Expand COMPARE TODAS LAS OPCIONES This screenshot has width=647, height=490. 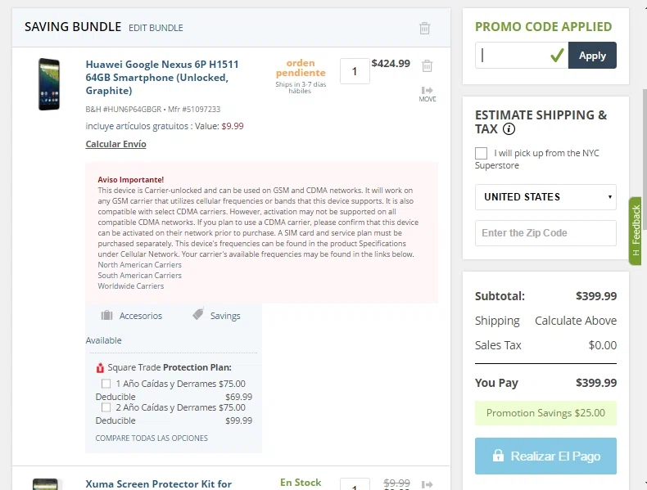(152, 438)
